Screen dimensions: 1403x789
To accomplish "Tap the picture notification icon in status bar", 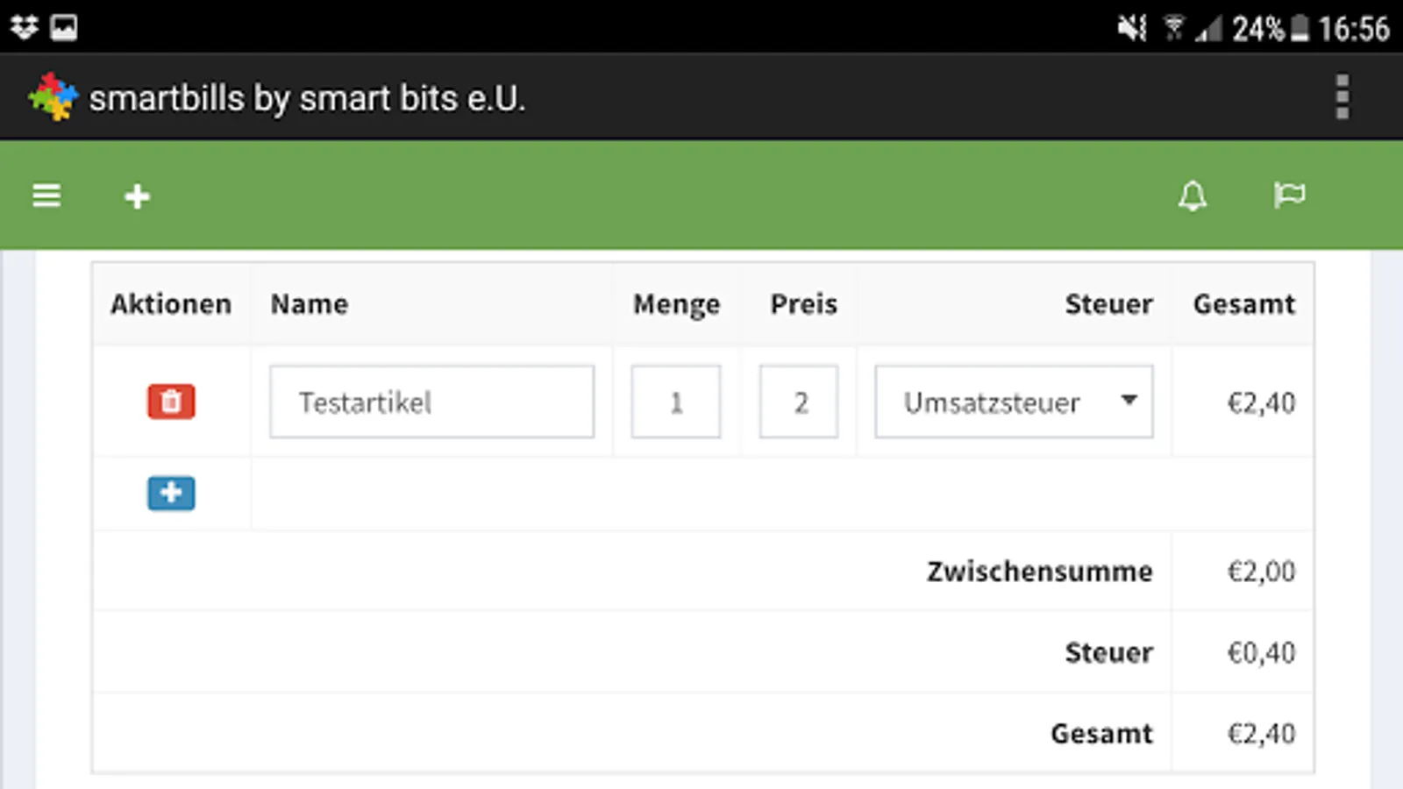I will [63, 27].
